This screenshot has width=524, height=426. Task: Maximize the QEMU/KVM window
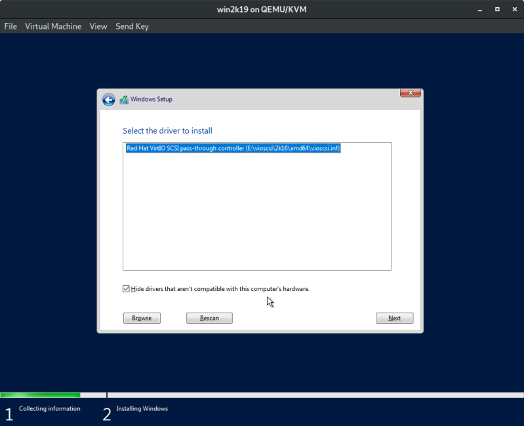497,9
